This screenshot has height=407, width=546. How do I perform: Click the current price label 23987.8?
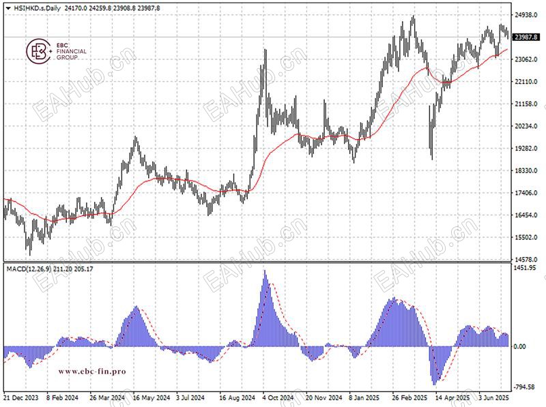pos(526,37)
